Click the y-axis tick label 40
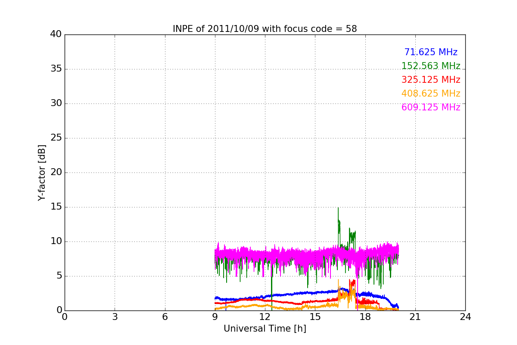517x345 pixels. pyautogui.click(x=56, y=34)
